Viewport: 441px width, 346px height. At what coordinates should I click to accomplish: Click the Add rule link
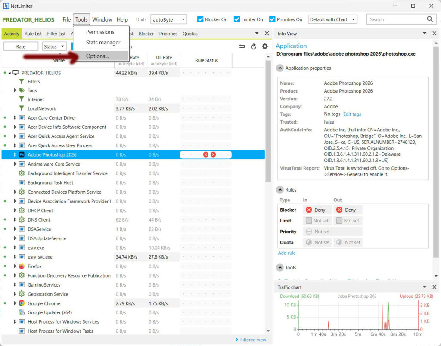(287, 253)
